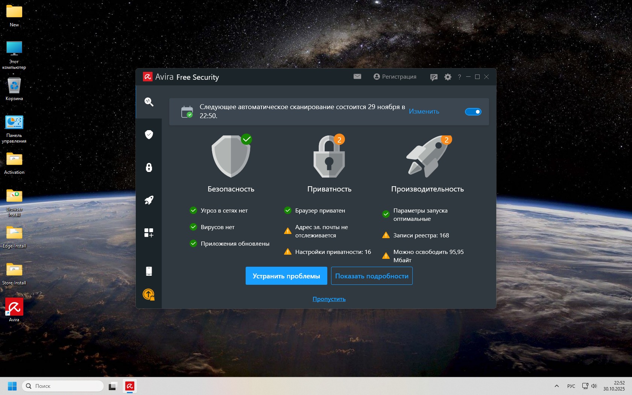Click the large Приватность padlock tile
The image size is (632, 395).
(329, 156)
